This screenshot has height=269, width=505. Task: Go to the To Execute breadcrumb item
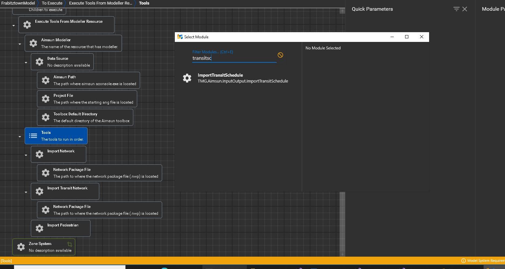click(52, 3)
